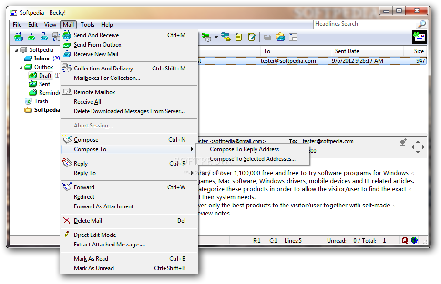Click the Becky! logo icon at toolbar right
Screen dimensions: 441x284
pyautogui.click(x=420, y=37)
